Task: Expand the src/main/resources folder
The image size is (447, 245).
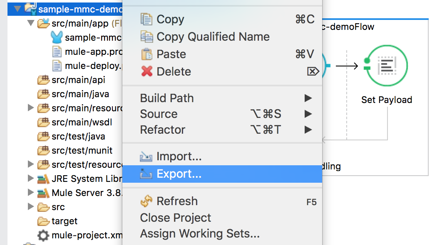Action: (30, 108)
